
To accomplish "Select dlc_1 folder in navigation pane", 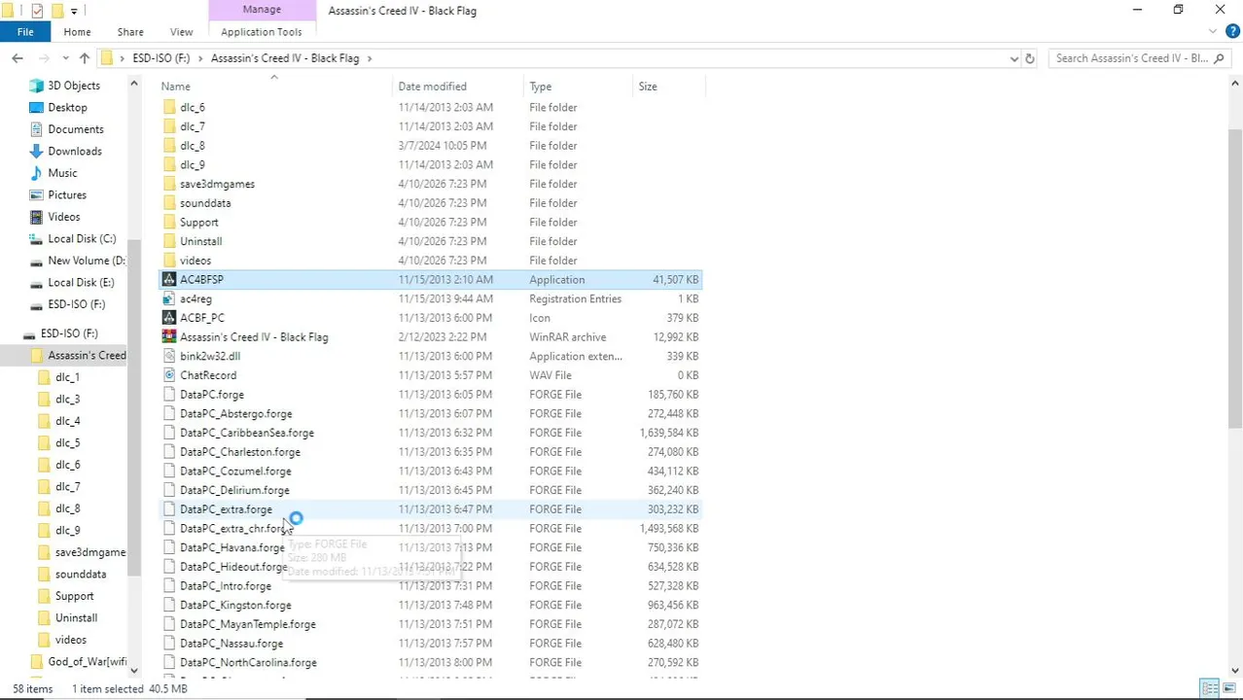I will coord(67,377).
